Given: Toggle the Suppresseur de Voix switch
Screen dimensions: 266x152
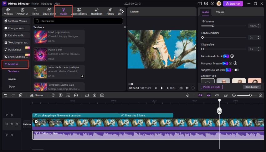Looking at the screenshot, I should point(237,70).
